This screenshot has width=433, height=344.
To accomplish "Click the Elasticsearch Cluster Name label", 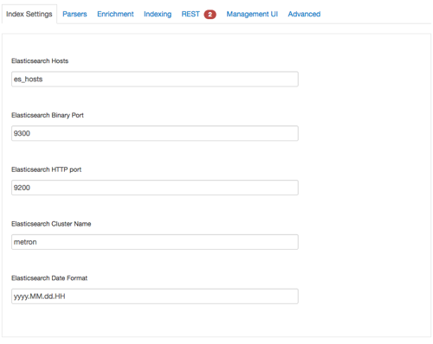I will 51,224.
